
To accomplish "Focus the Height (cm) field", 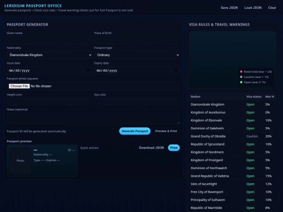I will (49, 102).
